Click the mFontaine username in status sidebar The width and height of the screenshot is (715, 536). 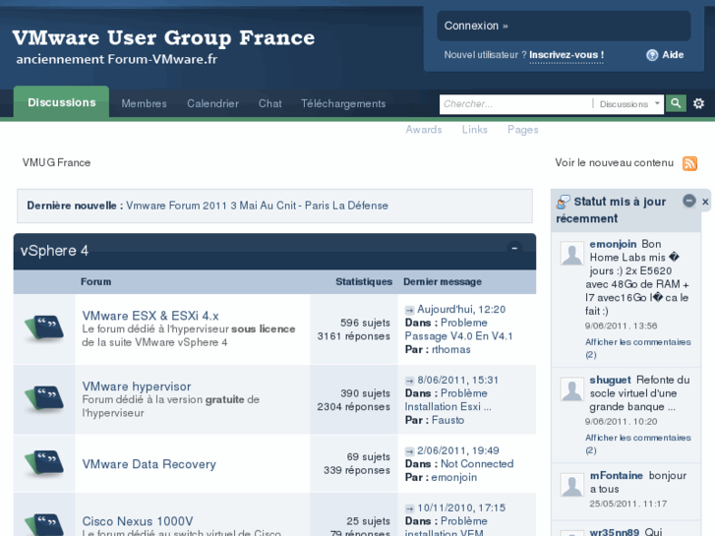coord(616,476)
